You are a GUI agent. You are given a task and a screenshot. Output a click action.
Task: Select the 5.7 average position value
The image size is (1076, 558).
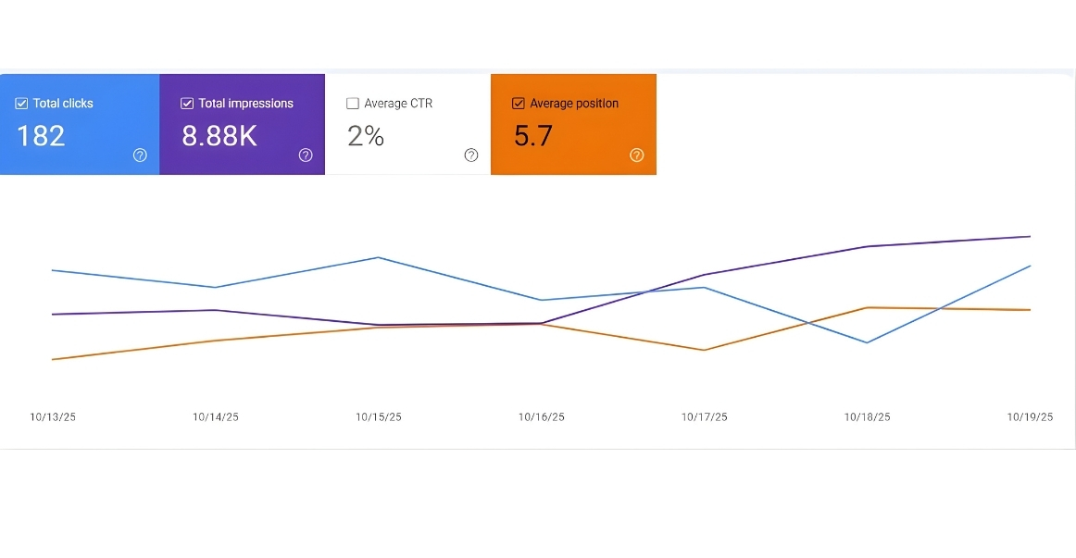click(x=533, y=136)
